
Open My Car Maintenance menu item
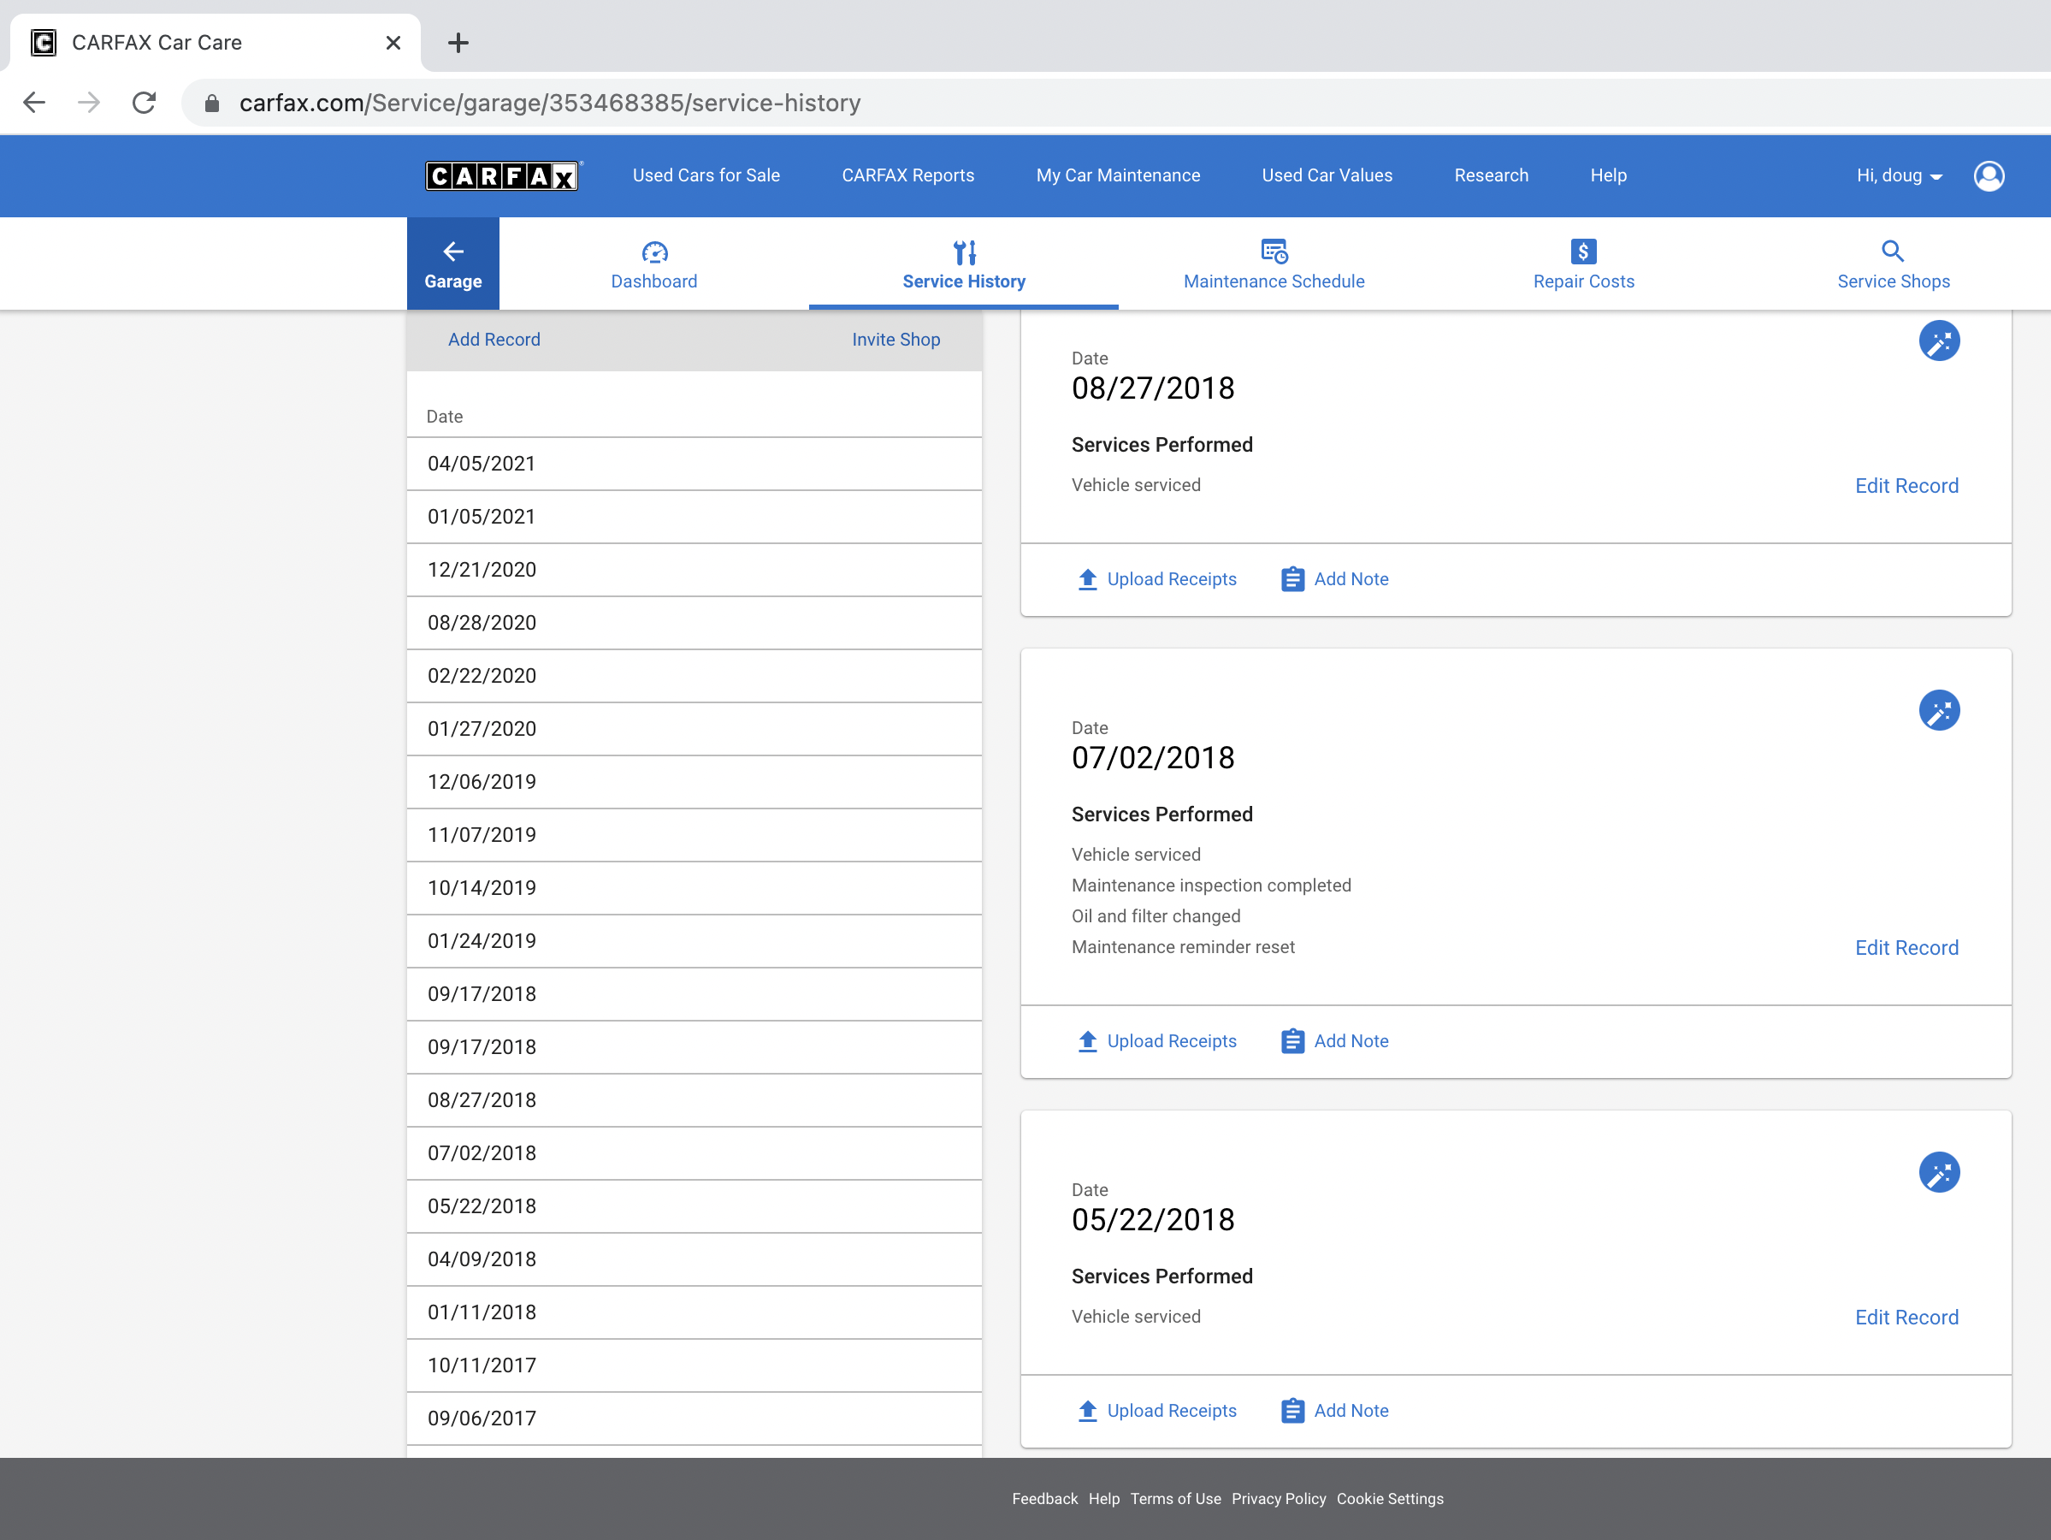coord(1117,175)
